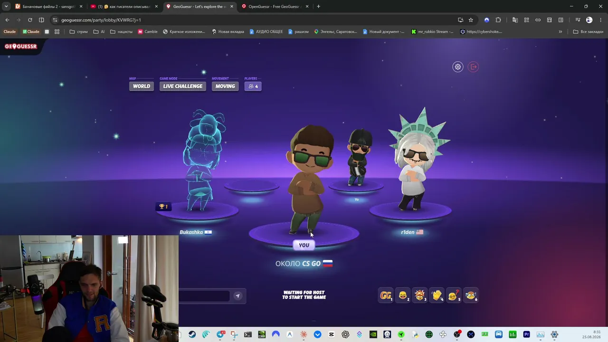
Task: Open the lobby settings gear icon
Action: click(457, 67)
